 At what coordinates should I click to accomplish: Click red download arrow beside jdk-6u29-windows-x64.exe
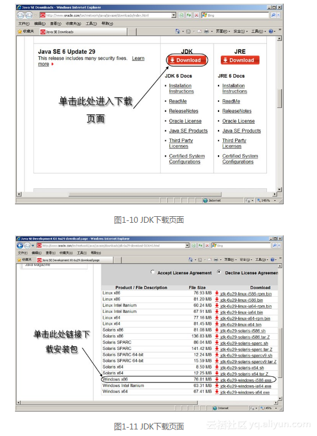217,392
